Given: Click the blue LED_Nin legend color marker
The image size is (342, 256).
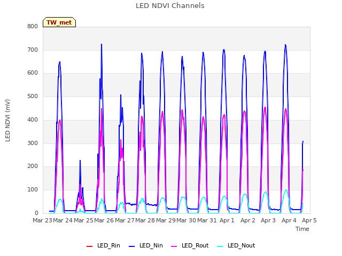Looking at the screenshot, I should (x=132, y=246).
